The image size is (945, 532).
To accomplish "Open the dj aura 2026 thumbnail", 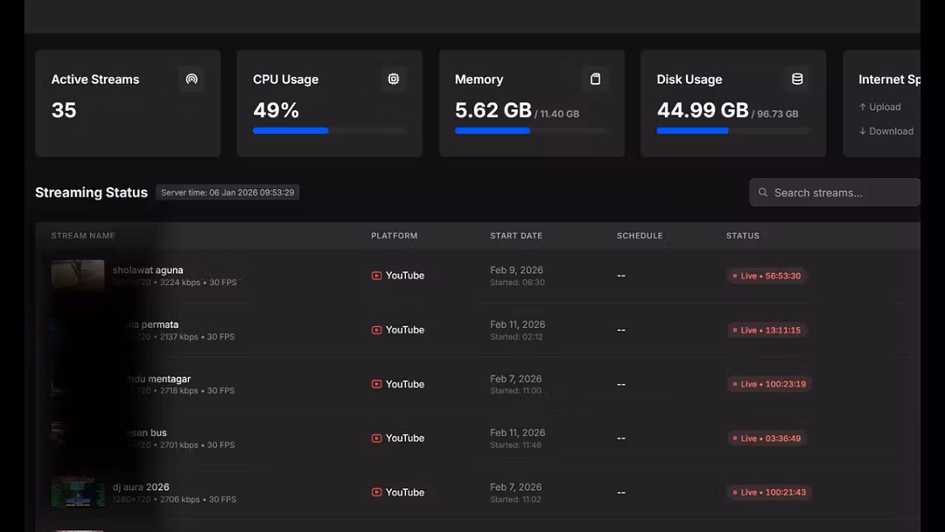I will (x=78, y=492).
